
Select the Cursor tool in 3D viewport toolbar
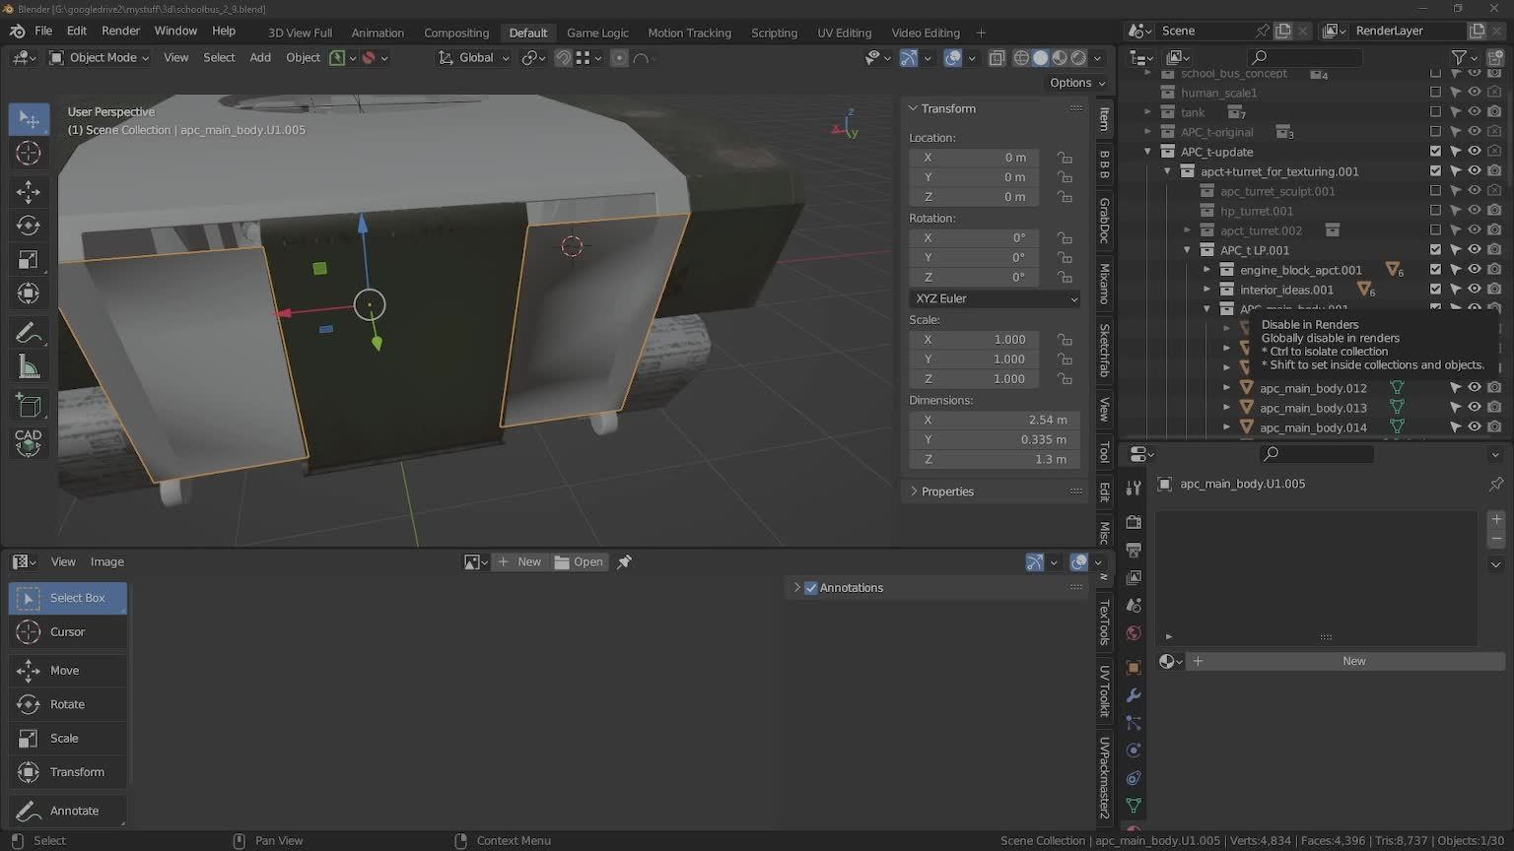tap(29, 153)
